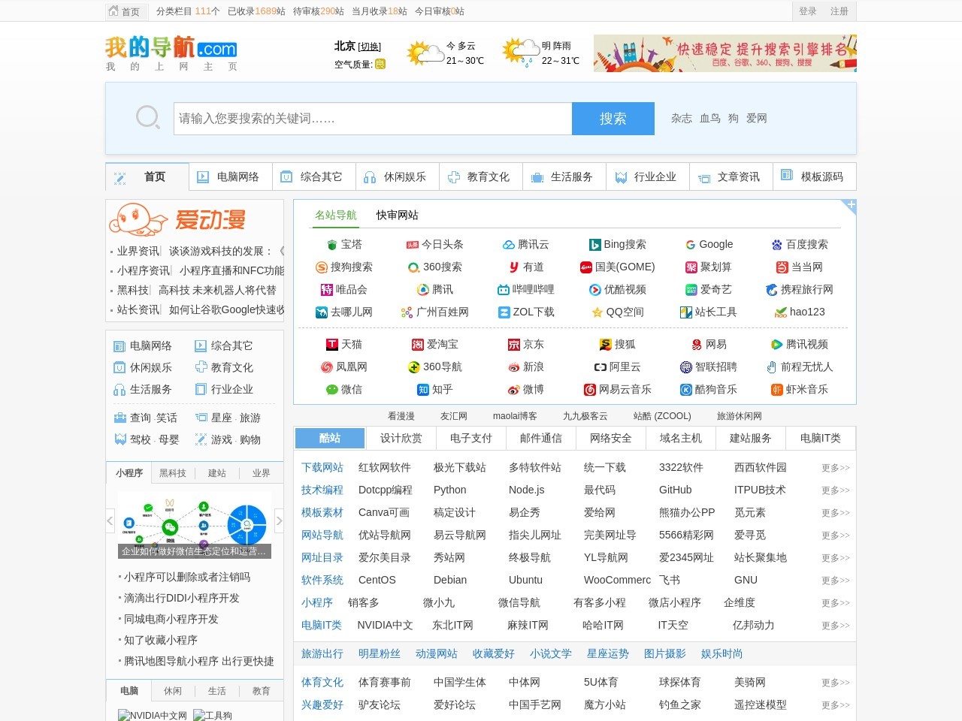Click the Google logo icon

click(x=690, y=245)
